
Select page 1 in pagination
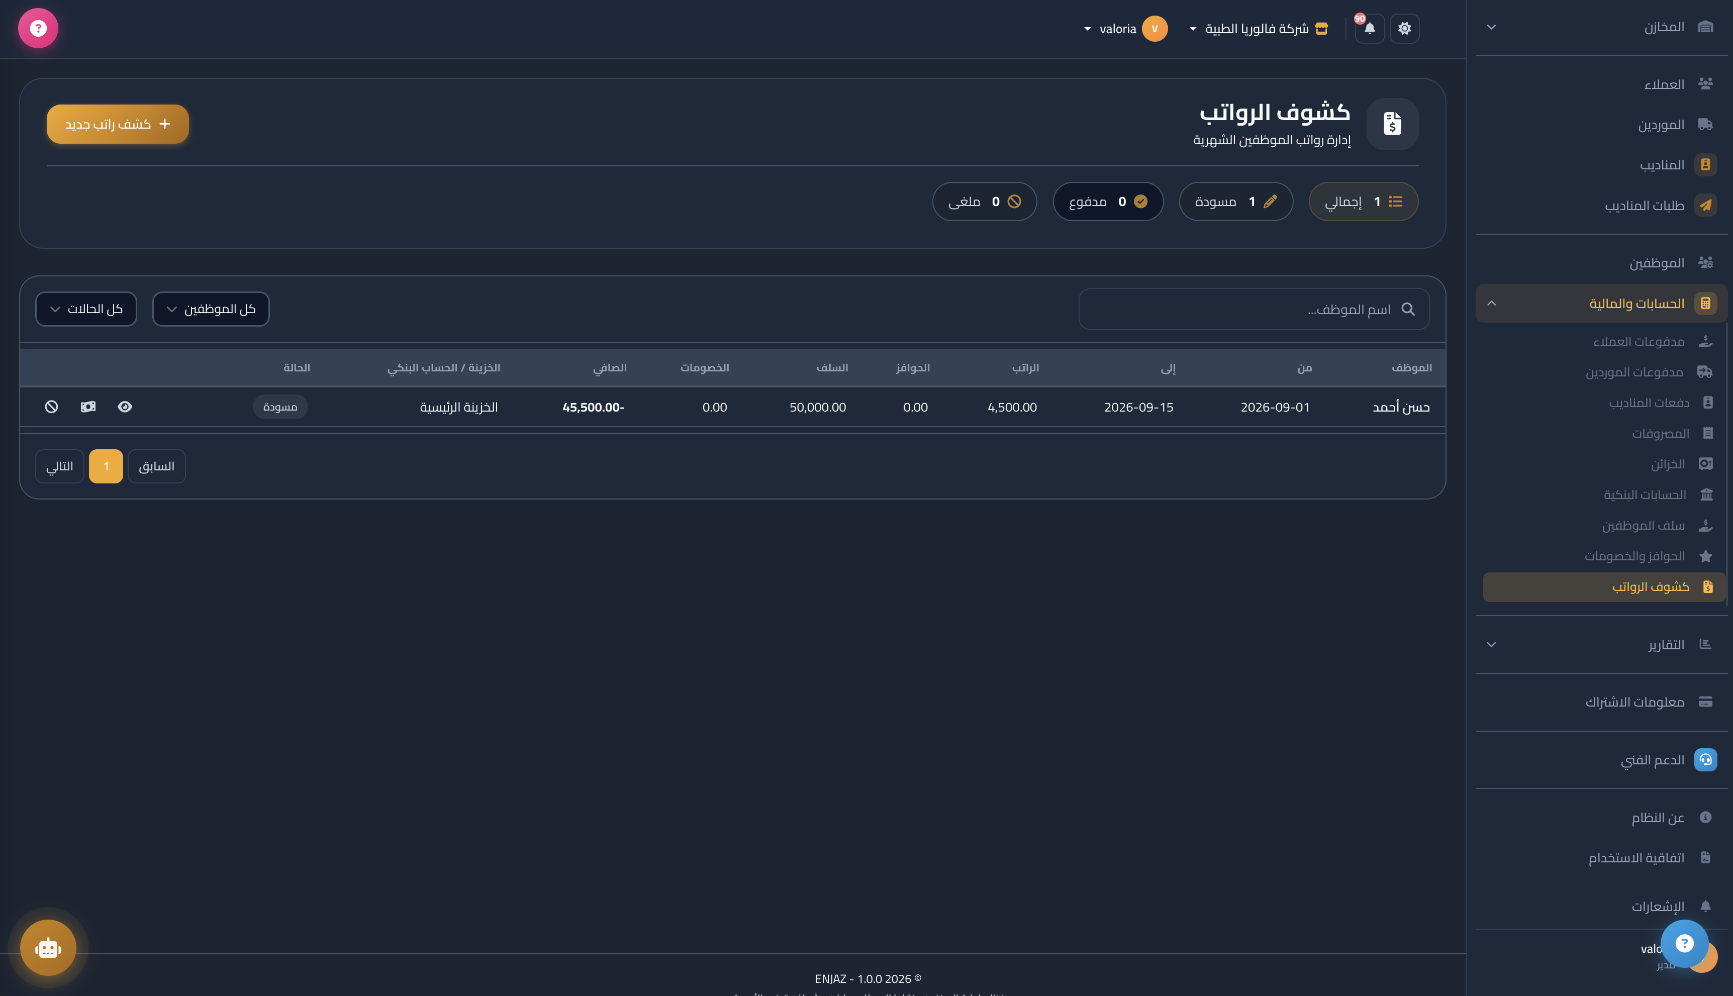click(x=106, y=466)
